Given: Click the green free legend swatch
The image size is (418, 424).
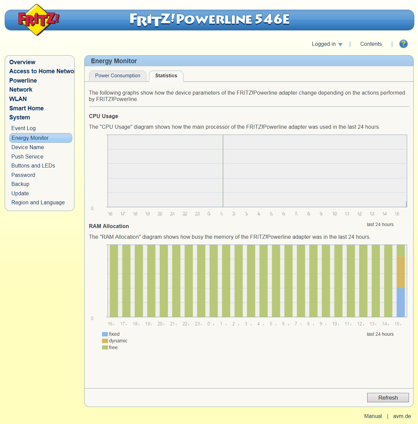Looking at the screenshot, I should (x=105, y=347).
